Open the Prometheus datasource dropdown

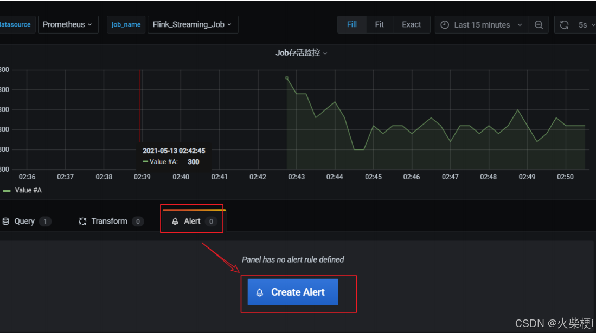tap(68, 25)
